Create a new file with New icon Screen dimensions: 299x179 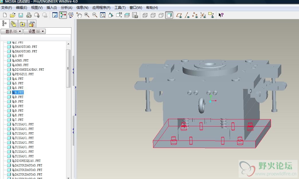(5, 15)
